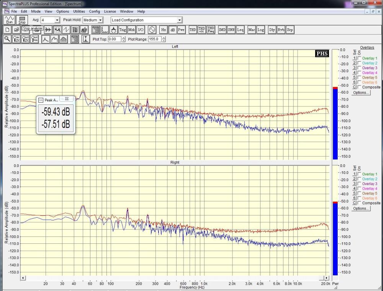
Task: Enable the Overlay 1 checkbox in Left panel
Action: 359,58
